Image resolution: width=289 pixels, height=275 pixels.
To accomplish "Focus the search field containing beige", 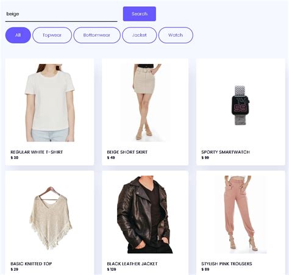I will click(61, 14).
